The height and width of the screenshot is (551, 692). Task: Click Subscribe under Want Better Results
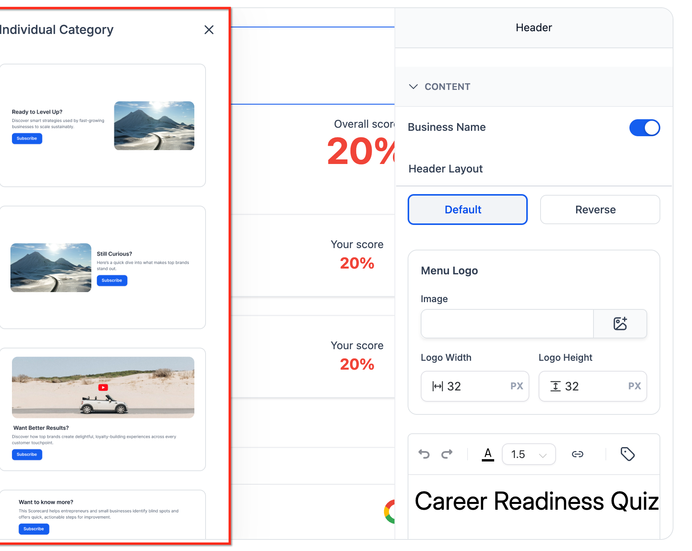click(27, 455)
